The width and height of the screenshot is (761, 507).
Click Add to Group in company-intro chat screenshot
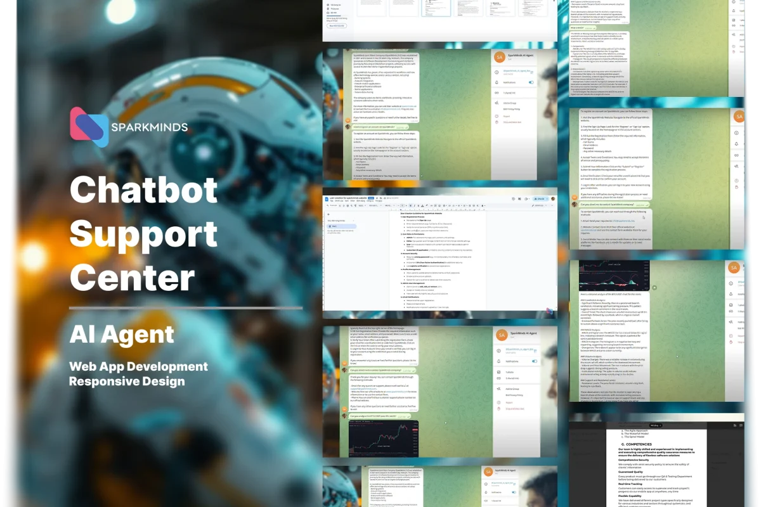coord(510,103)
